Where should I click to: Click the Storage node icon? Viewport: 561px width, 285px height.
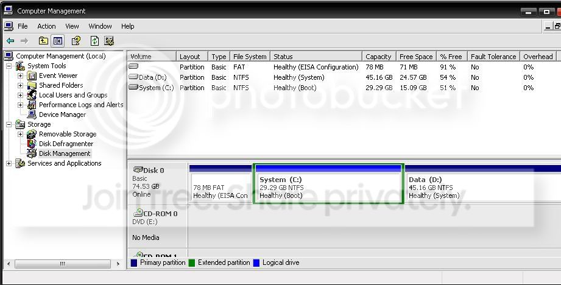pyautogui.click(x=20, y=124)
